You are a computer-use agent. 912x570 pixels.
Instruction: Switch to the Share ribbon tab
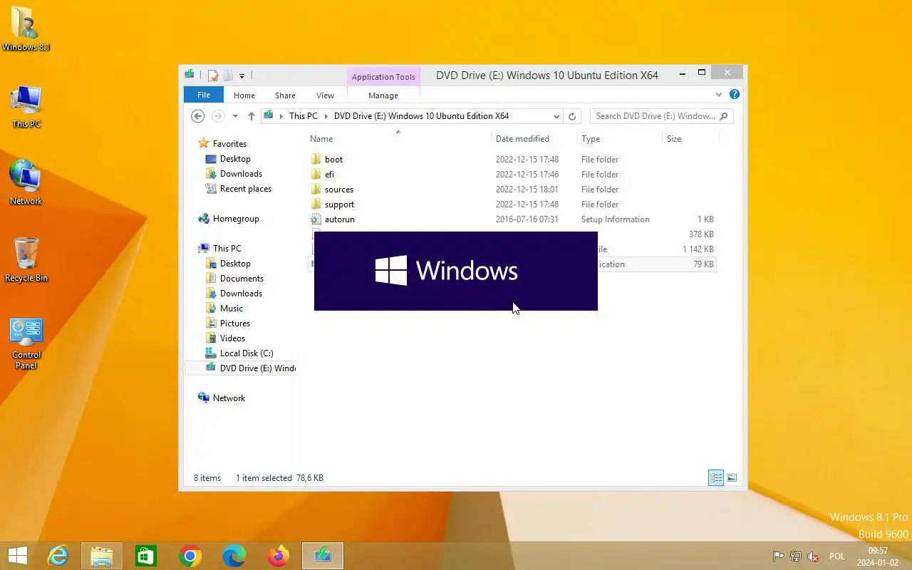coord(285,95)
